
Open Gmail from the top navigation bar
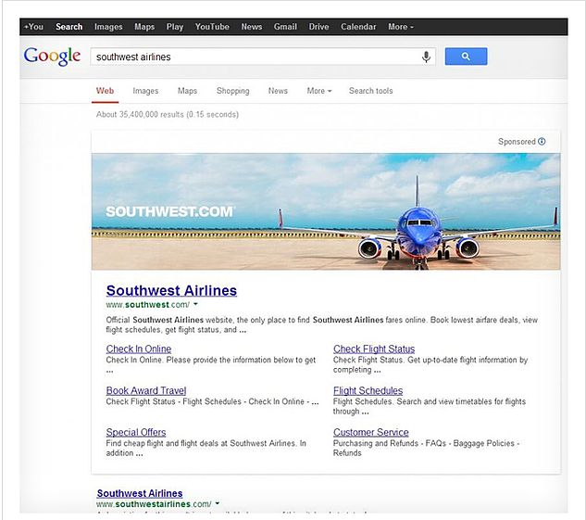(285, 27)
